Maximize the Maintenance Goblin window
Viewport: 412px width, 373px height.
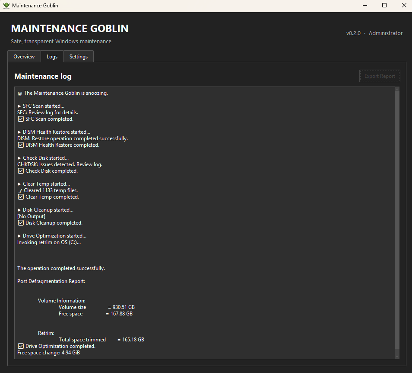click(x=384, y=6)
